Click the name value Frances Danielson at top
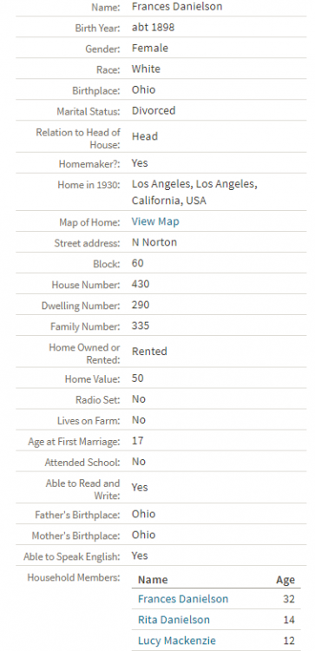Image resolution: width=315 pixels, height=651 pixels. point(177,6)
